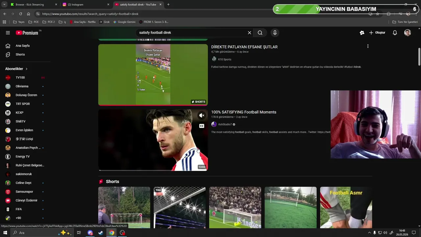Open the Direkte Patlayan Shorts thumbnail
Screen dimensions: 421x237
153,75
